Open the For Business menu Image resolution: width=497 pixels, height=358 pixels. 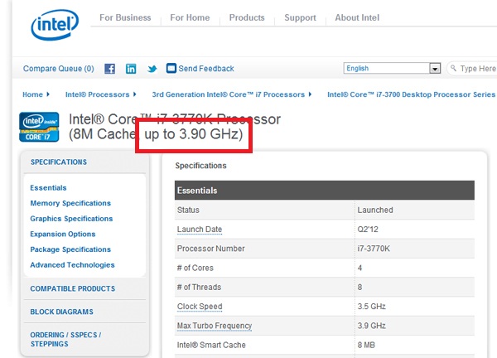(125, 17)
